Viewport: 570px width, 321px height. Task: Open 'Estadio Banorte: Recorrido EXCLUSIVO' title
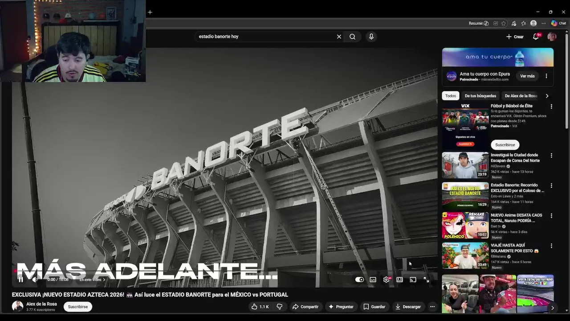(517, 188)
